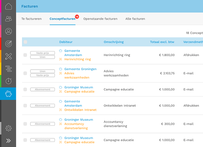
Task: Go to the Alle facturen tab
Action: 135,19
